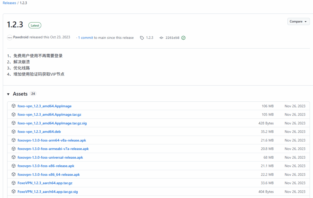The width and height of the screenshot is (313, 198).
Task: Click the commit icon before 2261eb8
Action: tap(161, 38)
